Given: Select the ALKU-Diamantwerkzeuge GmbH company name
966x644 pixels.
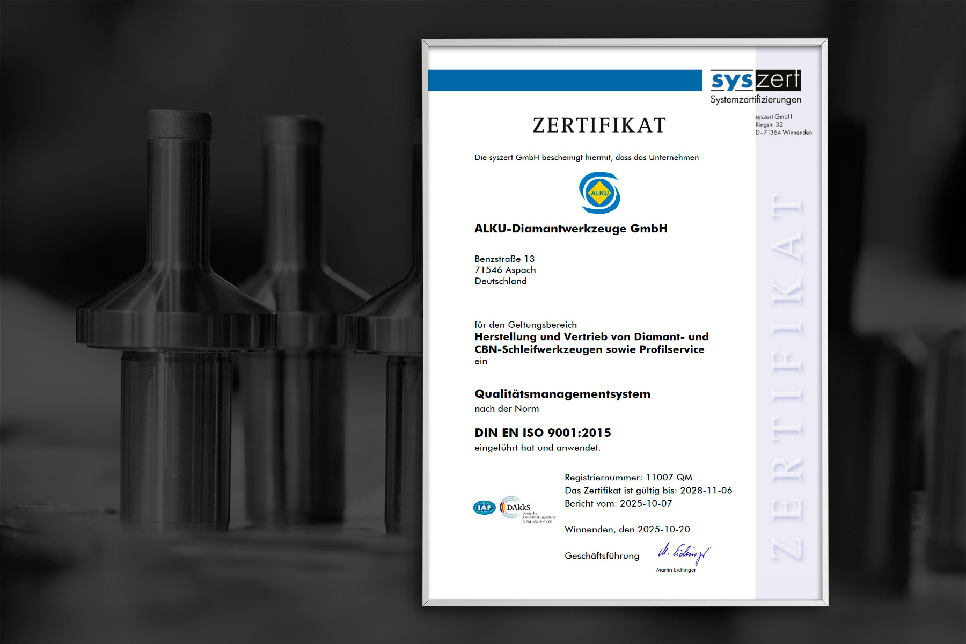Looking at the screenshot, I should [570, 229].
